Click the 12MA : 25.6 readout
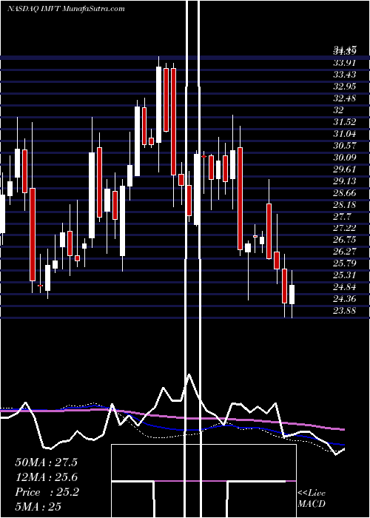370x518 pixels. click(x=46, y=477)
